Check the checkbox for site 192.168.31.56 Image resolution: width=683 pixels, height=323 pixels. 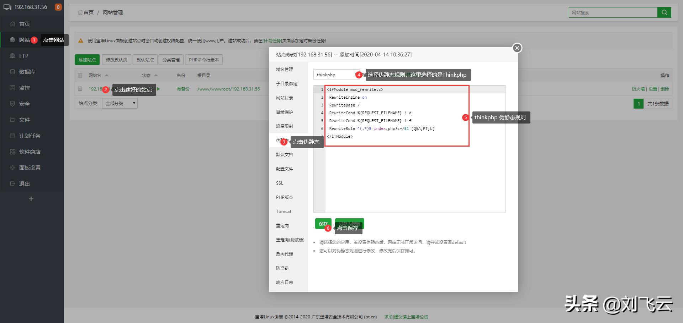click(x=80, y=89)
